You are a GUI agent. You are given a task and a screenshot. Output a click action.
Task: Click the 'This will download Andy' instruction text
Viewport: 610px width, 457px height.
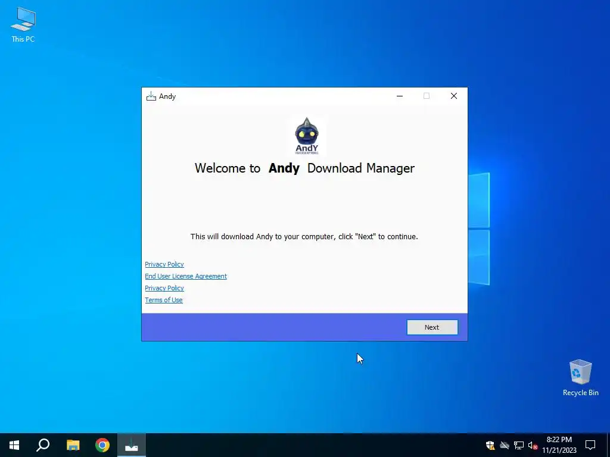click(x=304, y=237)
